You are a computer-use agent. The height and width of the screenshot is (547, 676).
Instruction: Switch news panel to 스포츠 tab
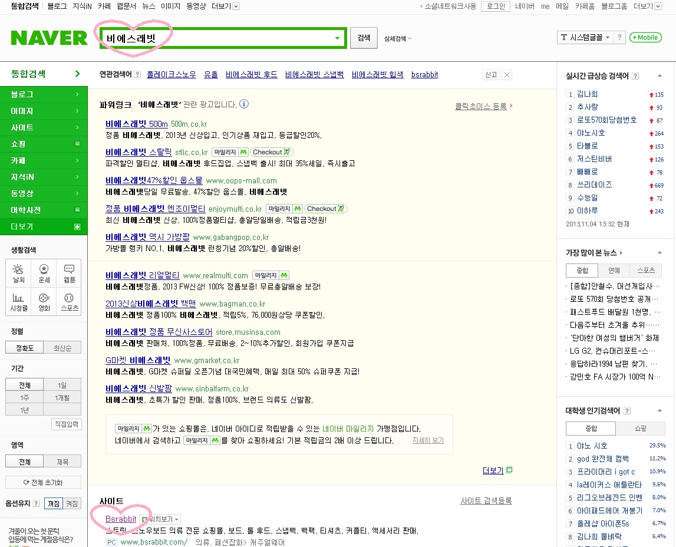coord(646,271)
